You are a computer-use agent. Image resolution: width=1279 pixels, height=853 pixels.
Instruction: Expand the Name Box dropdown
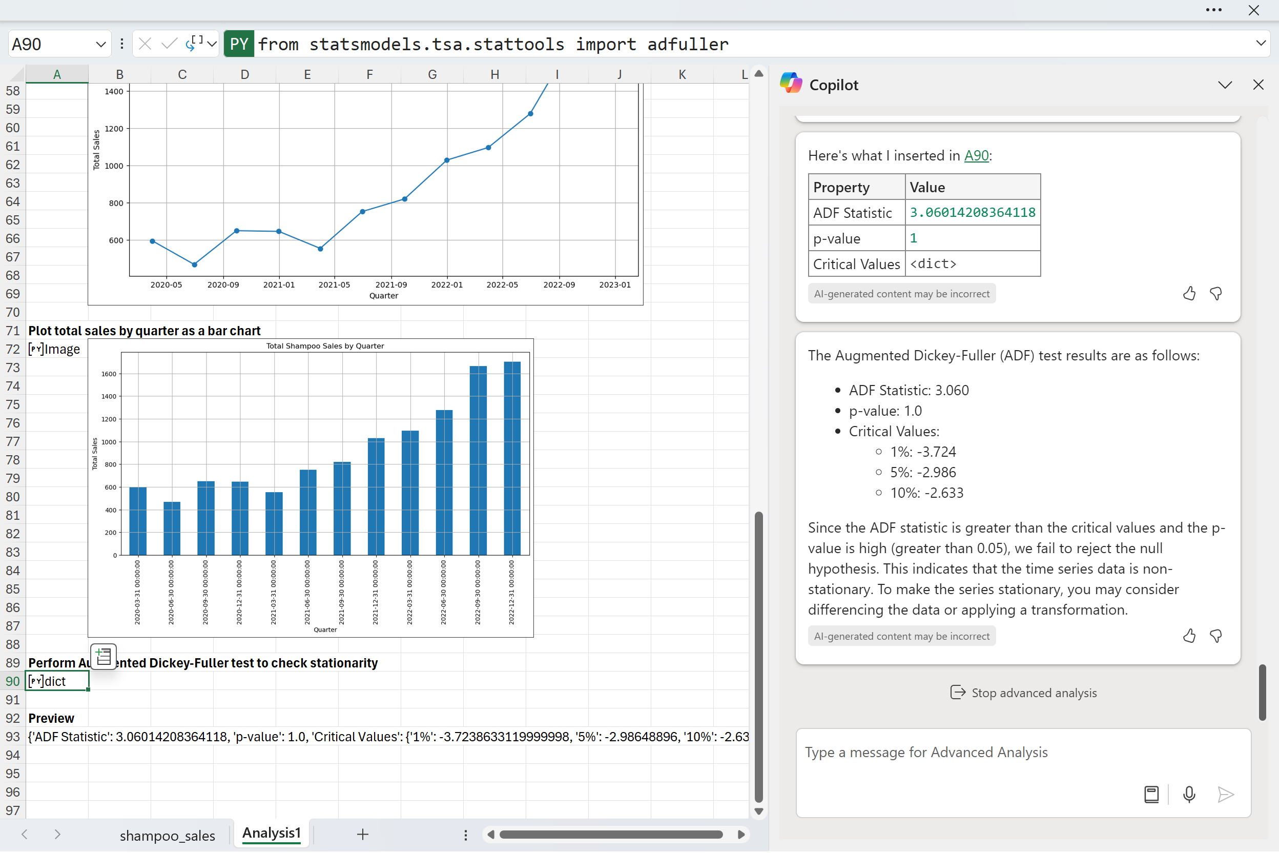pyautogui.click(x=100, y=44)
